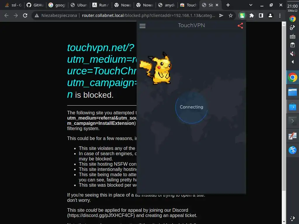Click the red share icon in TouchVPN

(240, 26)
